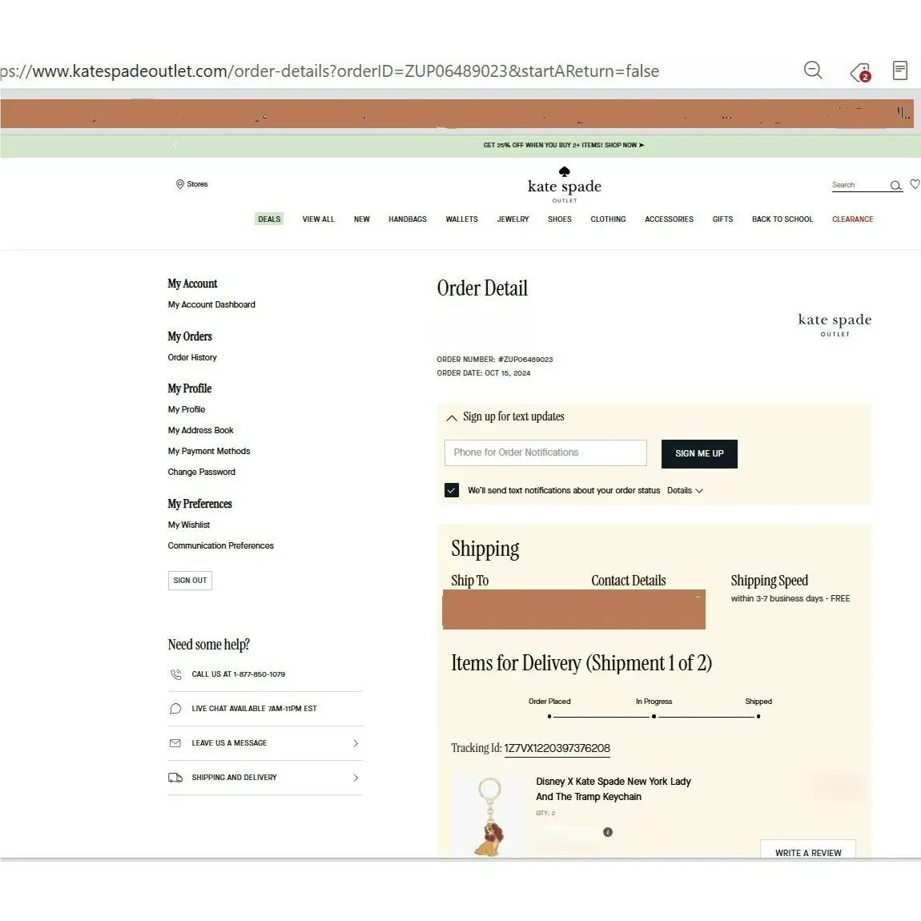Open the shopping coupons tag icon

click(x=860, y=71)
